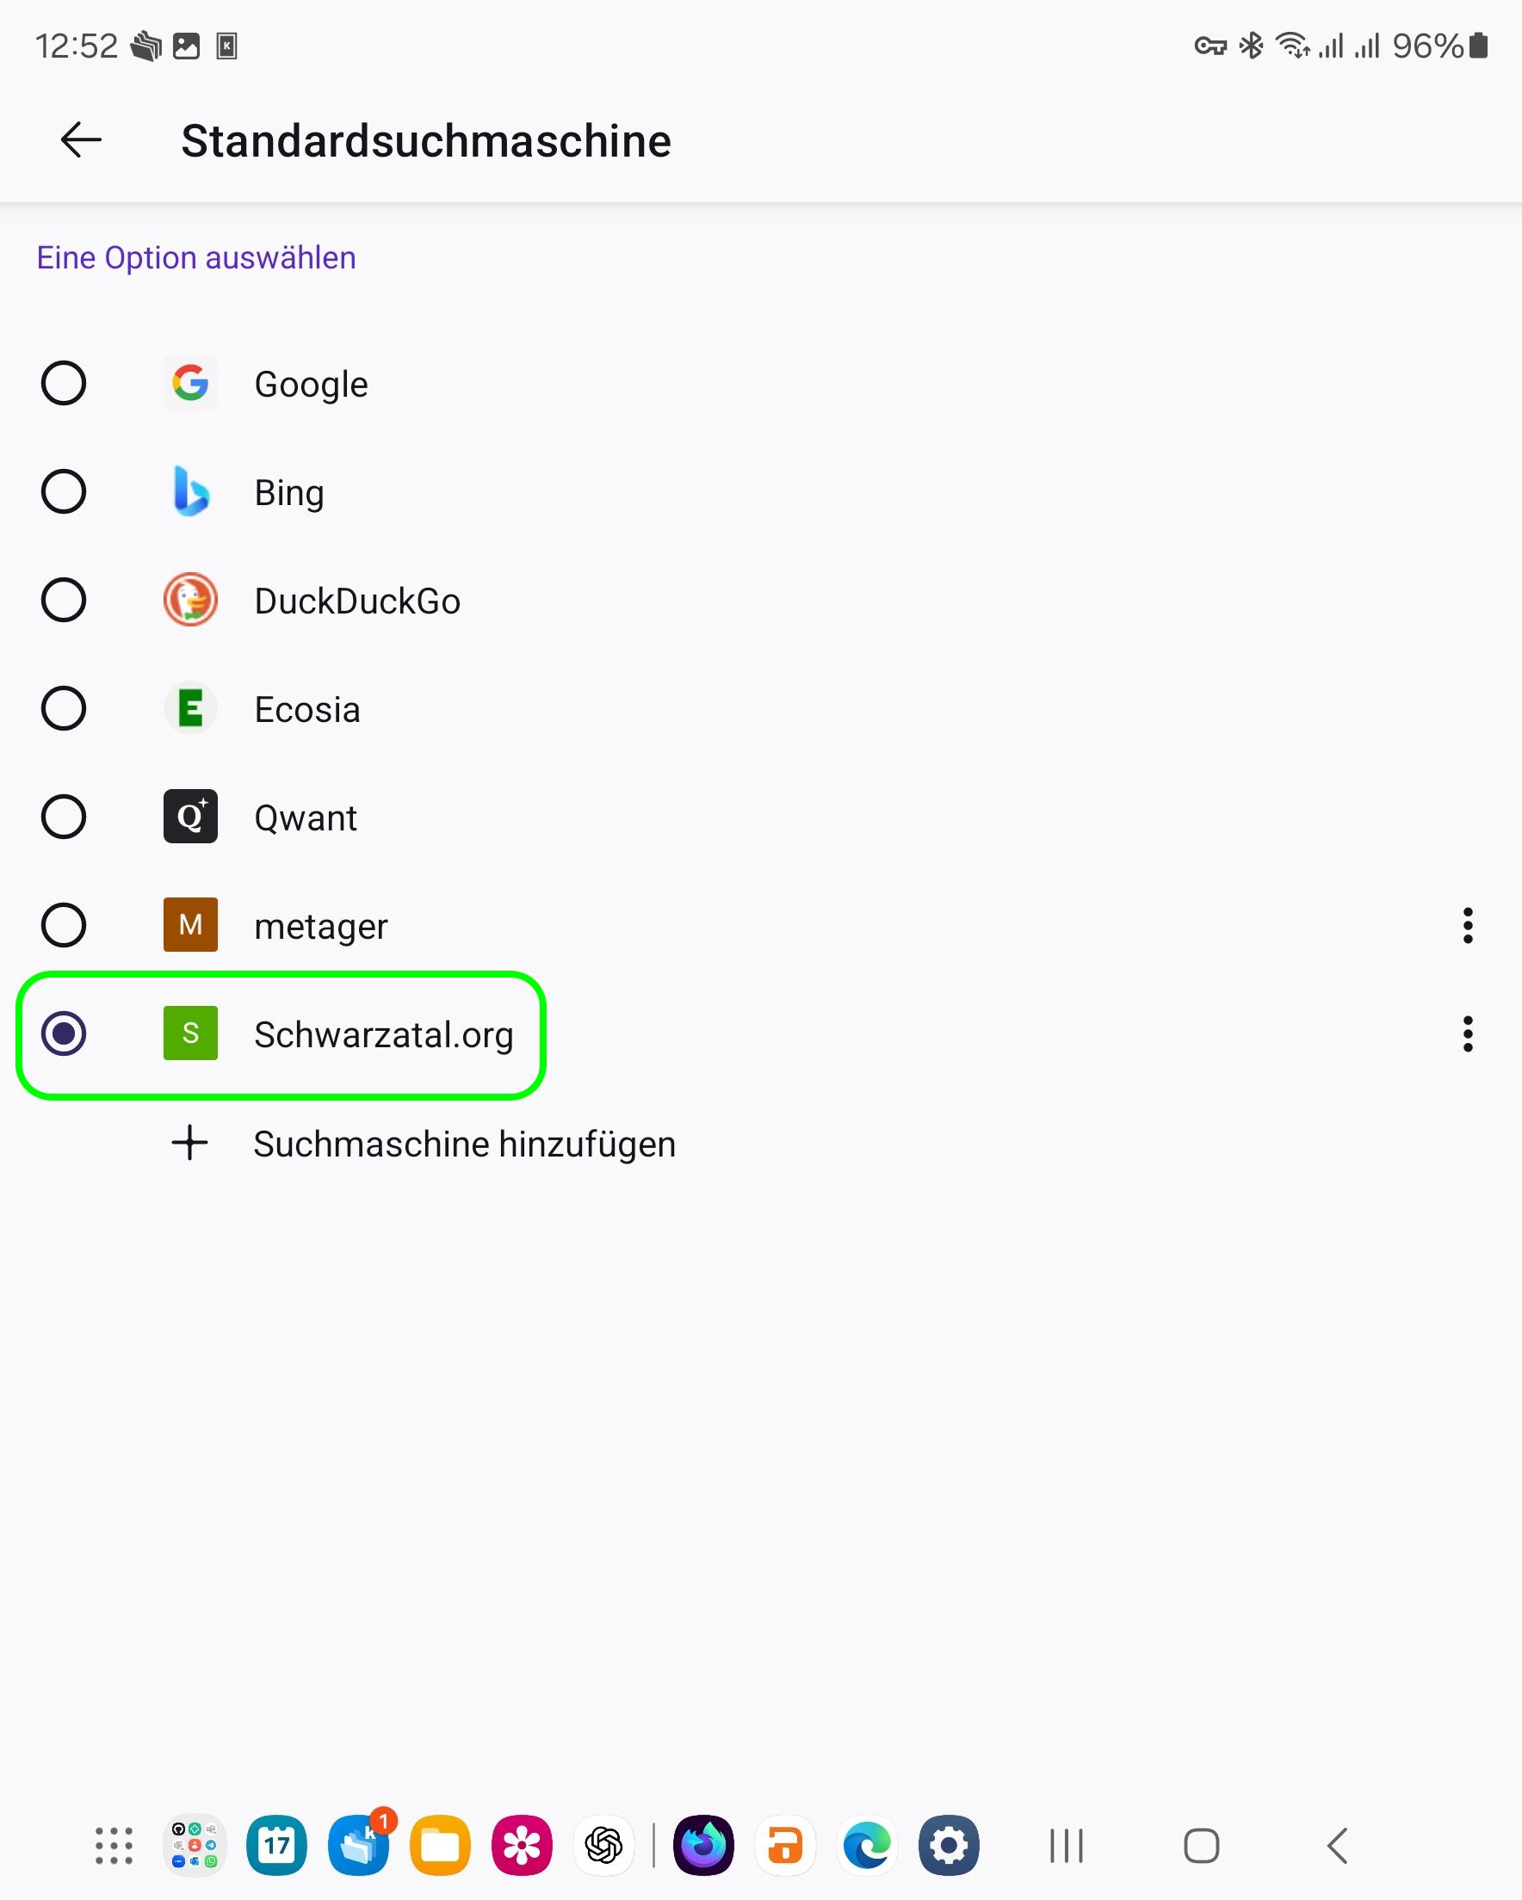Open the pink flower gallery app
Image resolution: width=1522 pixels, height=1900 pixels.
[522, 1846]
